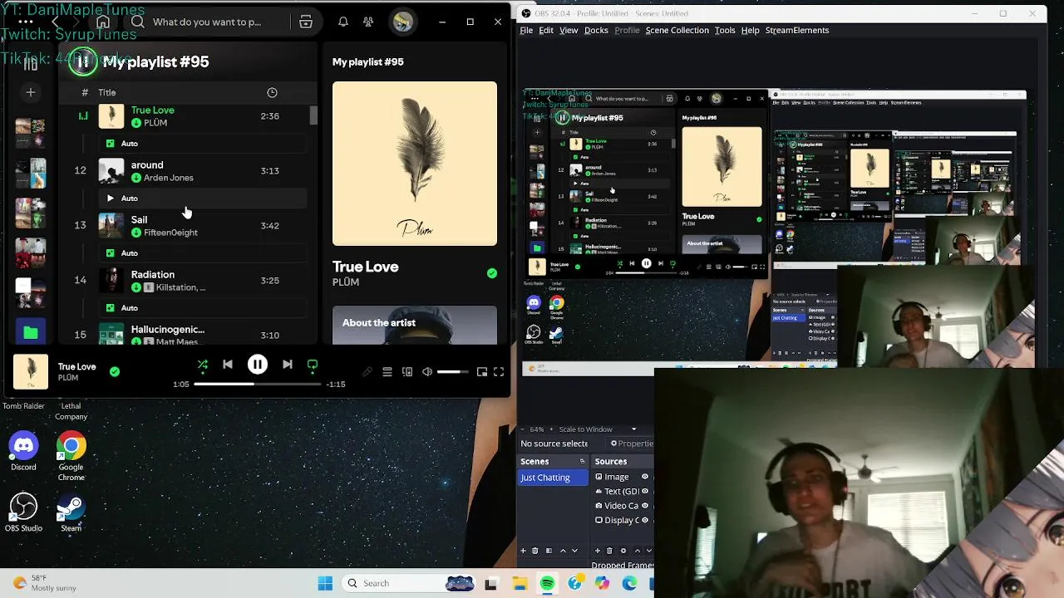Skip to previous track
This screenshot has width=1064, height=598.
coord(228,365)
